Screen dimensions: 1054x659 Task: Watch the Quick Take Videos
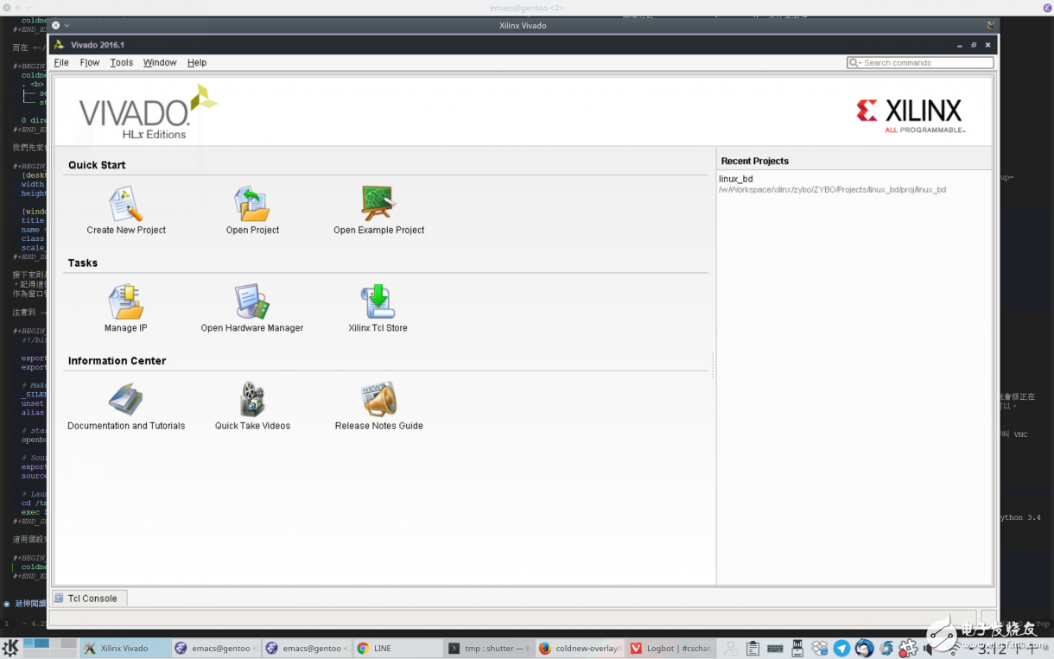(x=252, y=400)
